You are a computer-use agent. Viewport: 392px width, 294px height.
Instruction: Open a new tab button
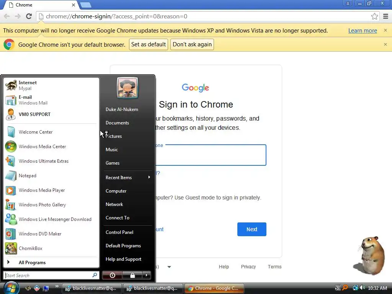pyautogui.click(x=86, y=5)
